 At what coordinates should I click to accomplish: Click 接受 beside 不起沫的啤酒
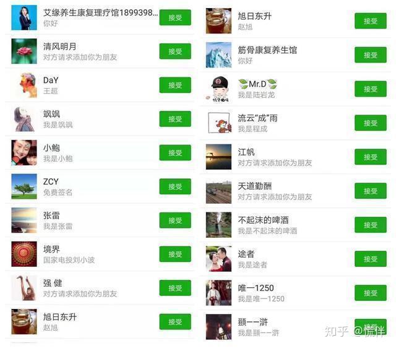371,225
